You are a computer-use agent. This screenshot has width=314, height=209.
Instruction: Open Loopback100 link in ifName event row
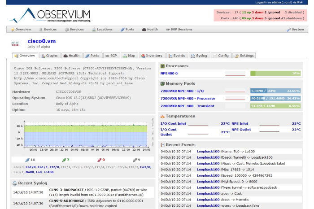pyautogui.click(x=208, y=152)
